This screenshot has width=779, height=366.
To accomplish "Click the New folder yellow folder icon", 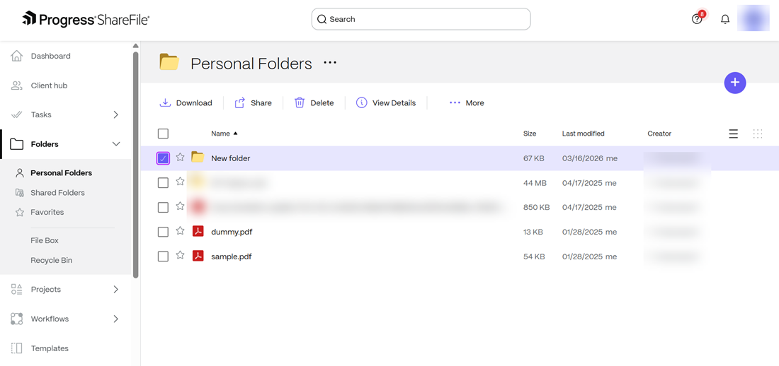I will point(198,158).
